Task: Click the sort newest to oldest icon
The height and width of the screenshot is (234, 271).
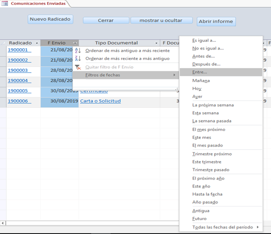Action: [77, 59]
